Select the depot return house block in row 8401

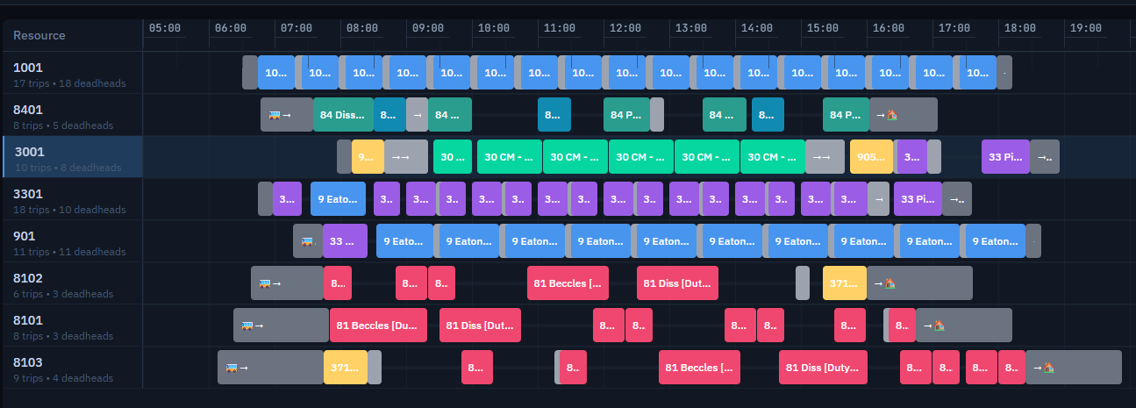tap(903, 115)
